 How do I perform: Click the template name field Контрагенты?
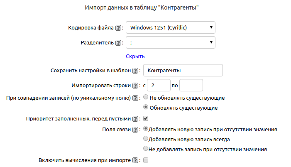tap(183, 71)
